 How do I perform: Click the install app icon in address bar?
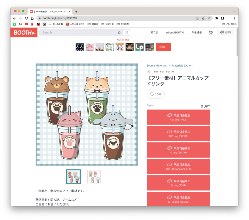197,18
